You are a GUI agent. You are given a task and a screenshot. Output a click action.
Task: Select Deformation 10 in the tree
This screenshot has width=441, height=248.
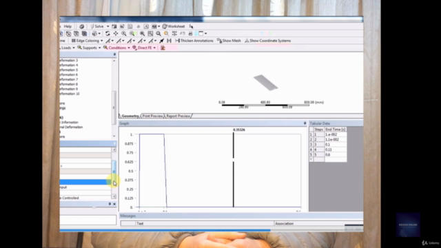[70, 94]
